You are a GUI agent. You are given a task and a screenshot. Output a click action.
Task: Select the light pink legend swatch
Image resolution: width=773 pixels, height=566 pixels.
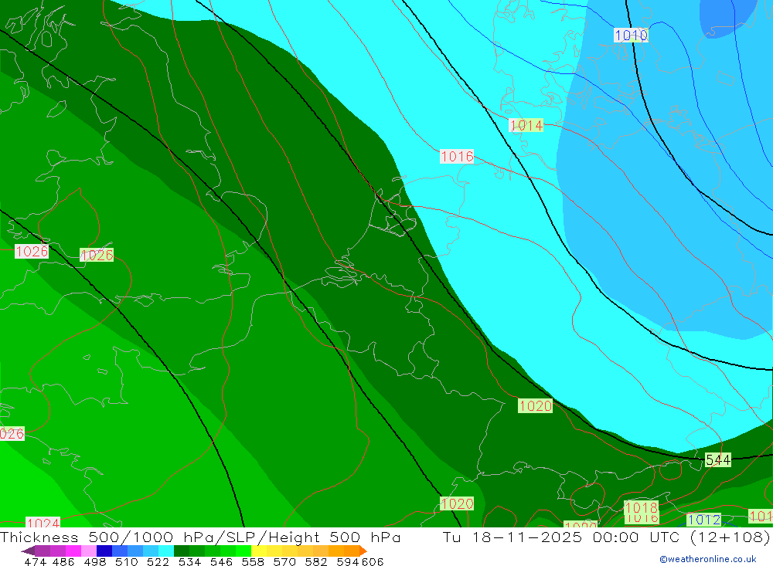click(x=89, y=551)
